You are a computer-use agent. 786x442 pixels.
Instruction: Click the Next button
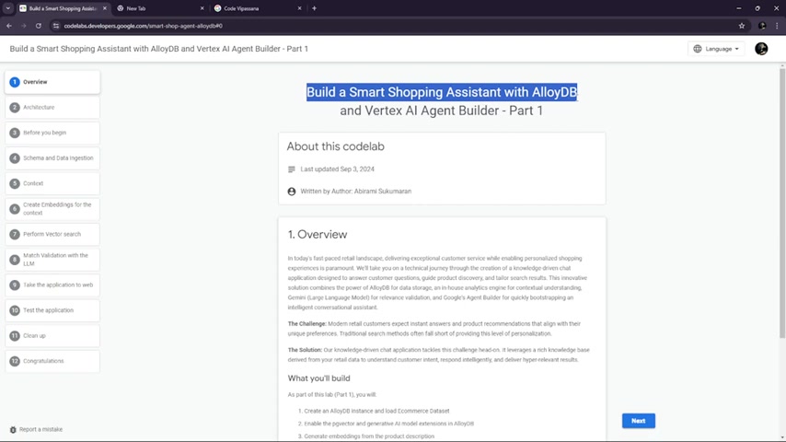coord(638,421)
